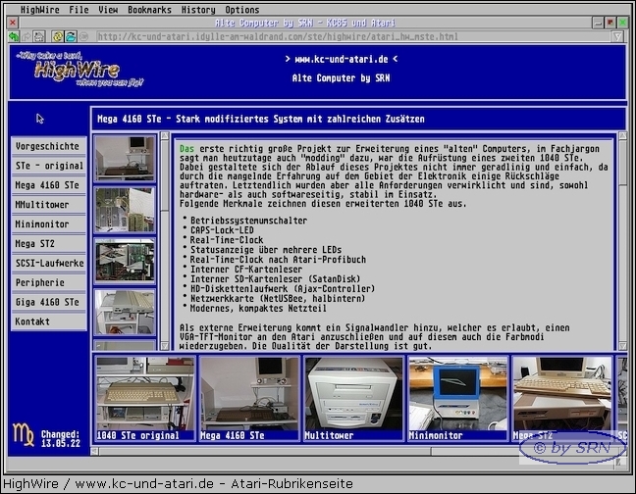Open fourth thumbnail of Atari on shelf

pyautogui.click(x=125, y=313)
